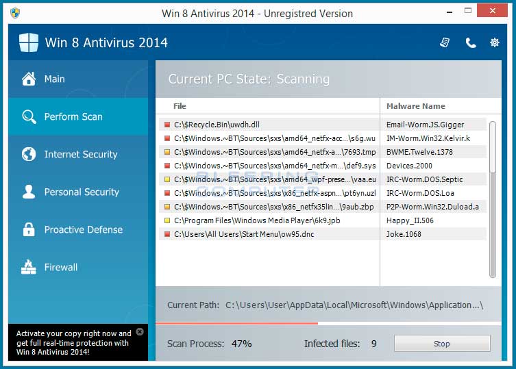Select file path ending 7693.tmp

(275, 152)
